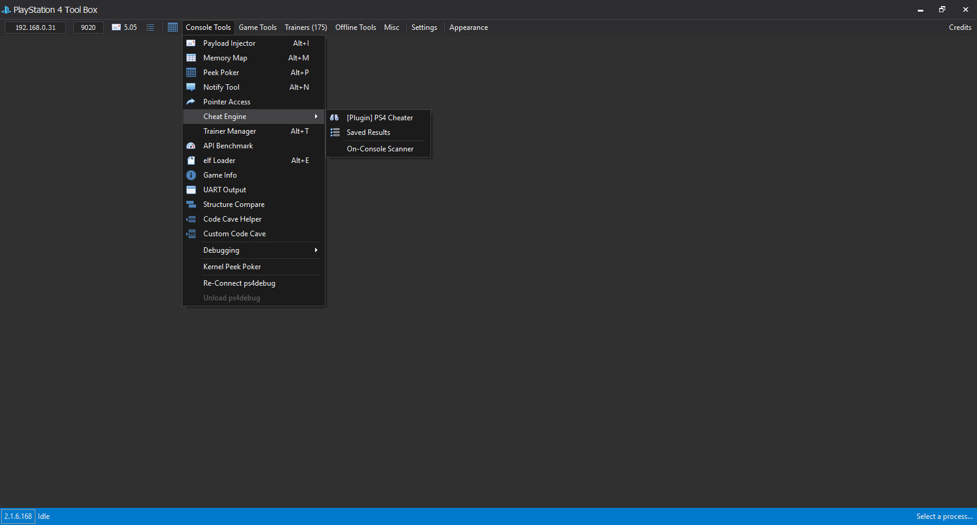The width and height of the screenshot is (977, 525).
Task: Choose Notify Tool from the menu
Action: pyautogui.click(x=253, y=87)
